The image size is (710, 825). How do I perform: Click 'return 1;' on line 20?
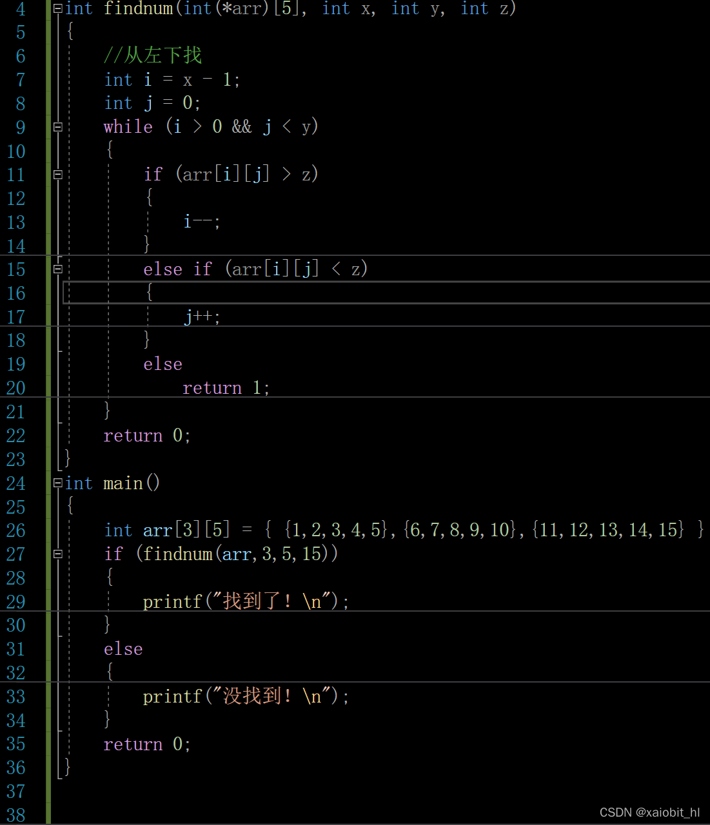226,388
